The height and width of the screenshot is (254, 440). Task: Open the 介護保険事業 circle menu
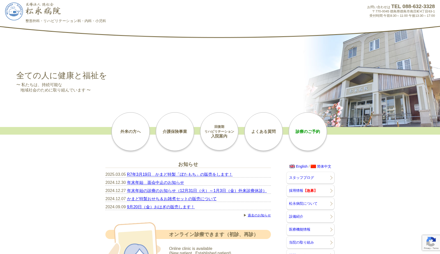(175, 132)
